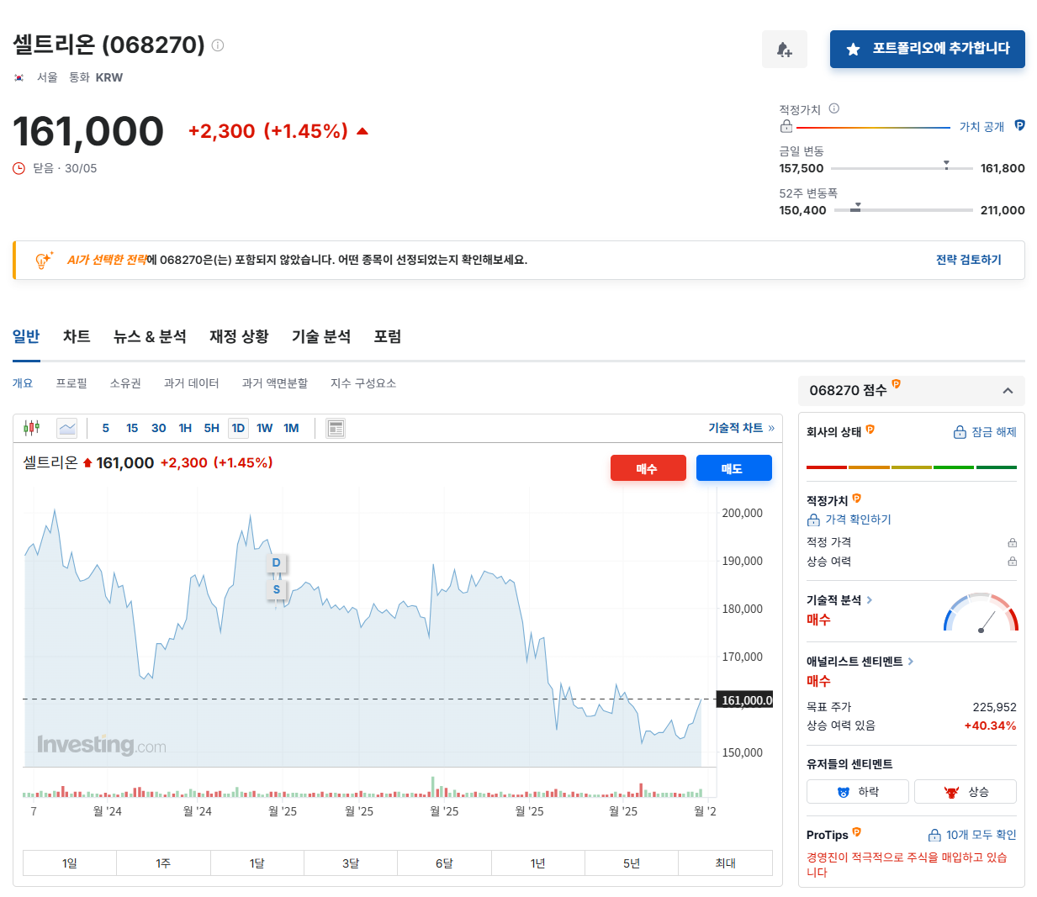1037x897 pixels.
Task: Open the chart layout icon beside timeframes
Action: point(335,428)
